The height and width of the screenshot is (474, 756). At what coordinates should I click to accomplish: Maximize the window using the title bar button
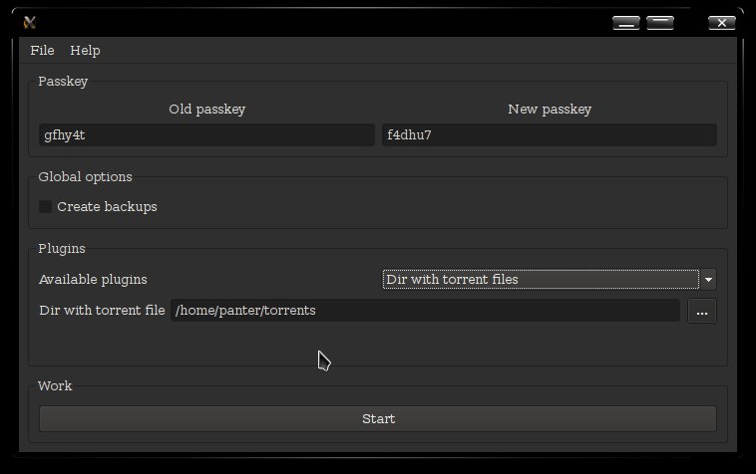click(x=660, y=23)
